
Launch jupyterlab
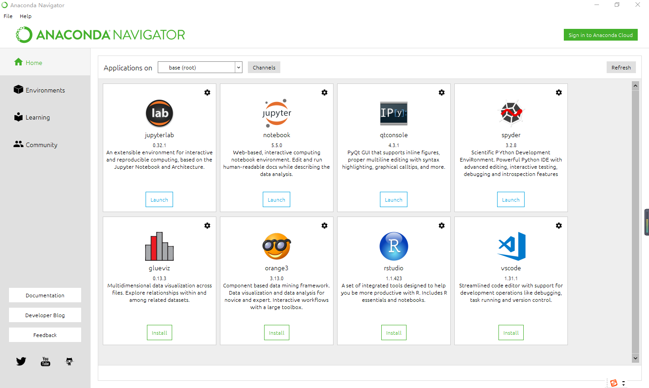159,199
